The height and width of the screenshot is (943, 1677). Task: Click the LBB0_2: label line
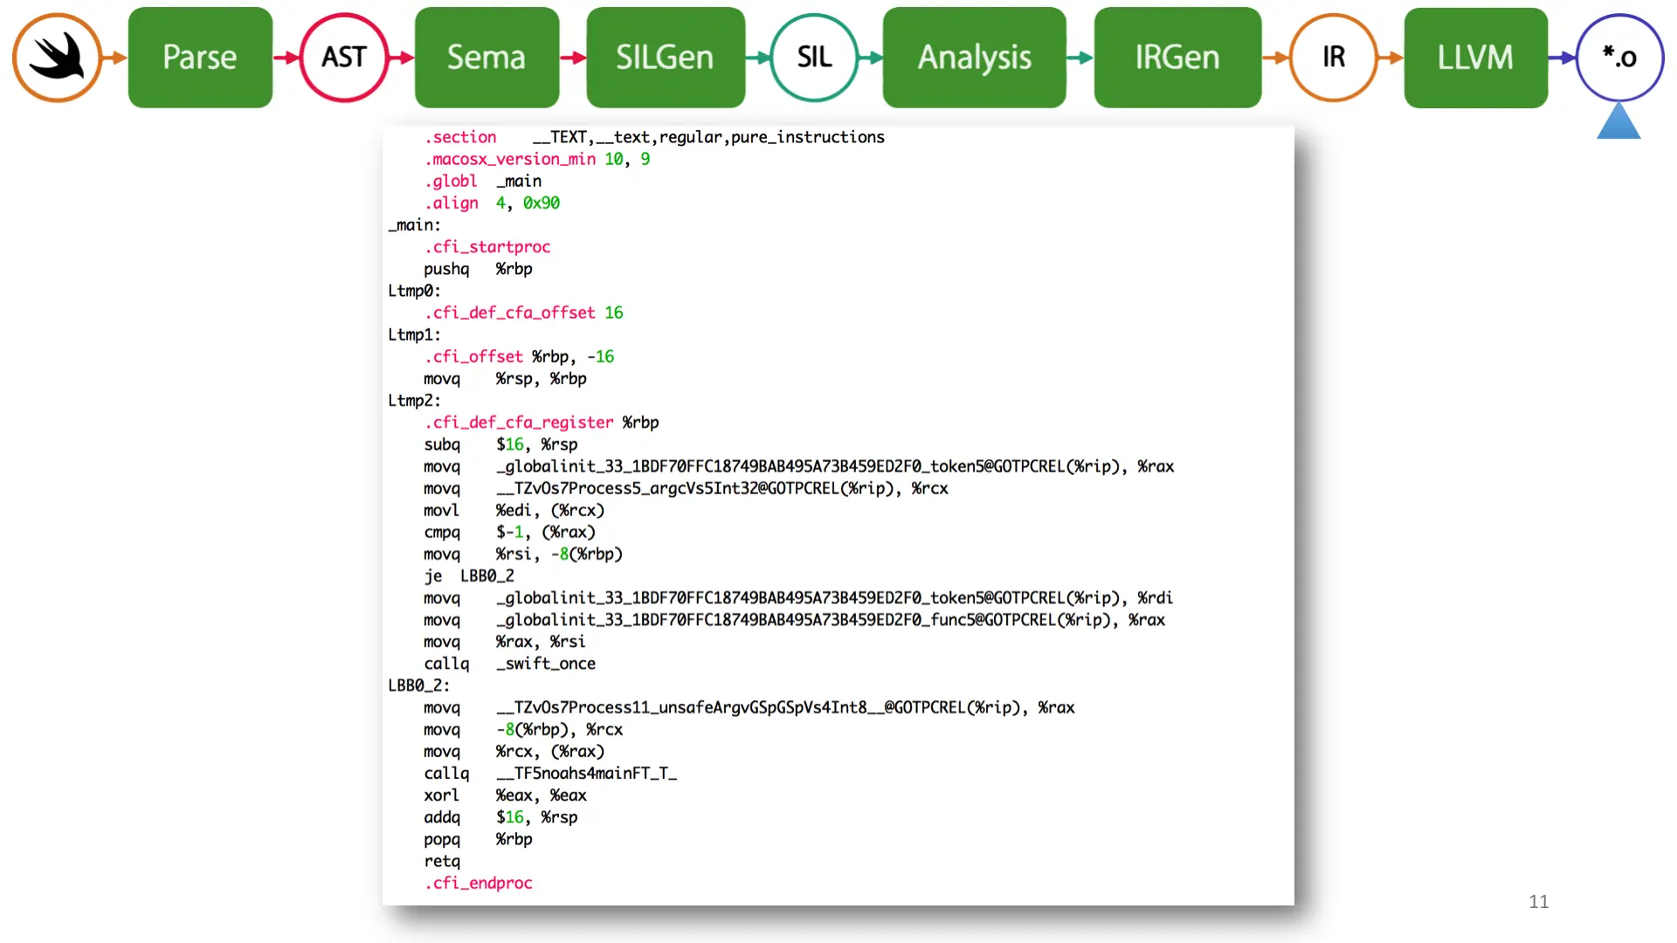[x=418, y=685]
